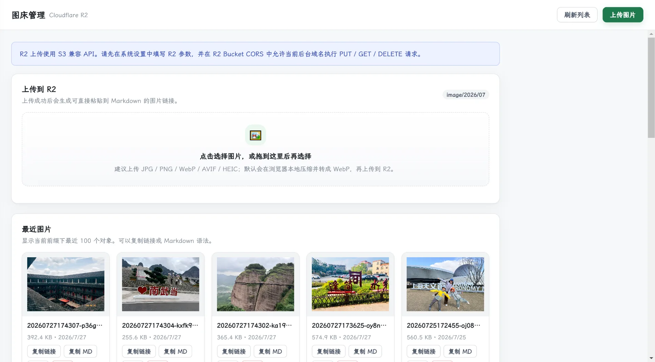Viewport: 655px width, 362px height.
Task: Copy link for 20260727174304-kxfk9 image
Action: point(139,351)
